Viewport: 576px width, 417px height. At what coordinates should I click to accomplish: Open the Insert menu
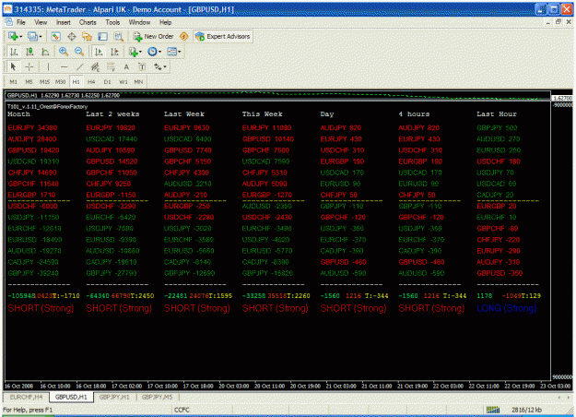click(64, 22)
